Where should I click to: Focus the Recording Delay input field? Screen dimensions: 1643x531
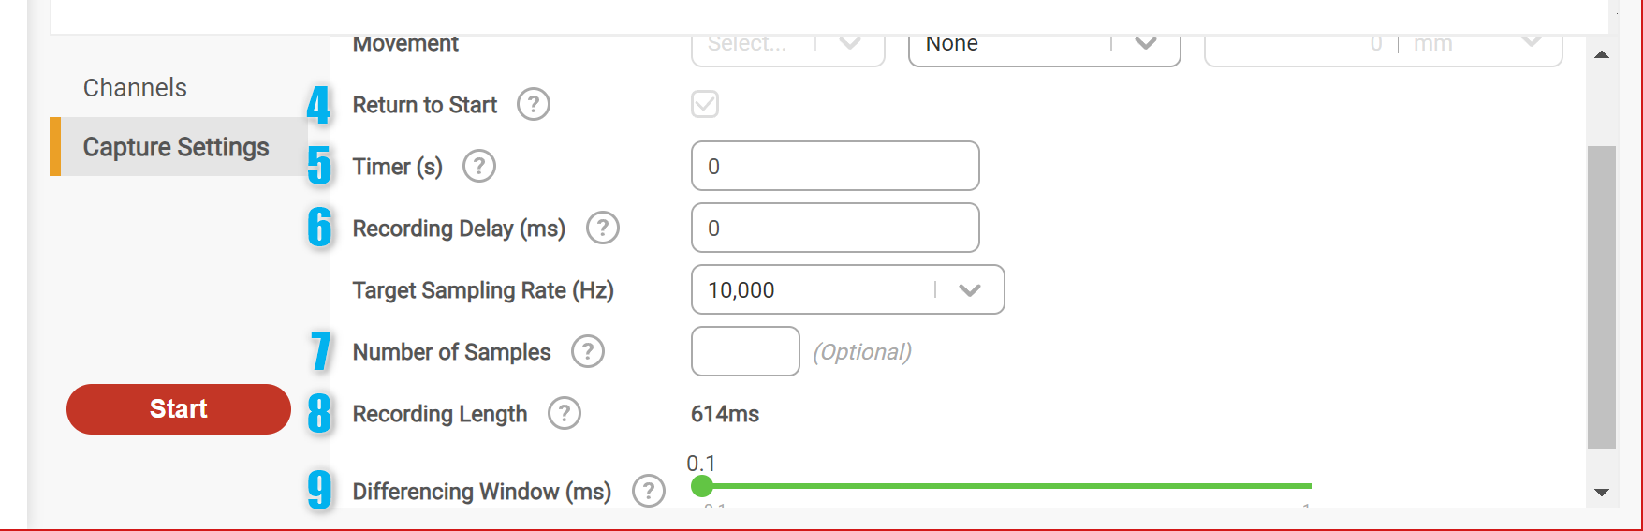[x=835, y=228]
